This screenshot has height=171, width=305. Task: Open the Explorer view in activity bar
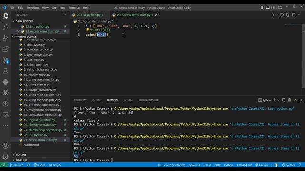[5, 16]
